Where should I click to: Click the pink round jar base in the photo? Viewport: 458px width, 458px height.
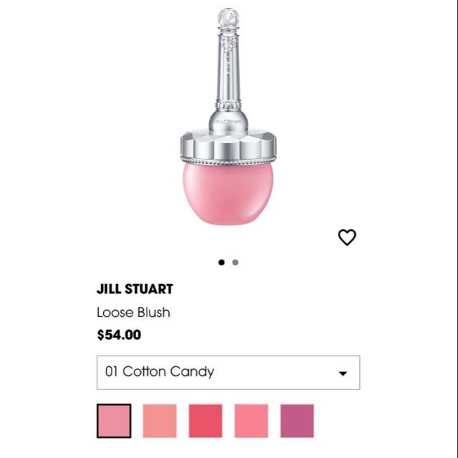coord(228,193)
